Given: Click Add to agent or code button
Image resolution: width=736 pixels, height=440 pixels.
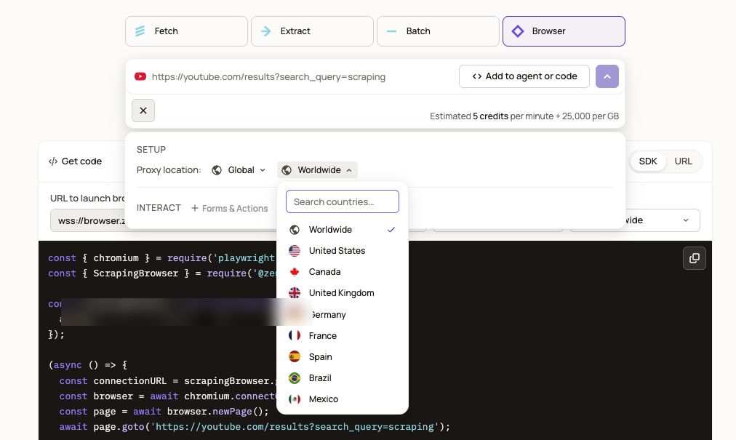Looking at the screenshot, I should tap(524, 76).
